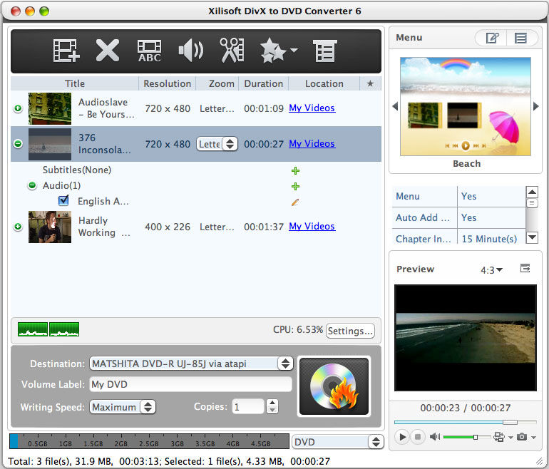Add subtitle with green plus icon

tap(295, 170)
